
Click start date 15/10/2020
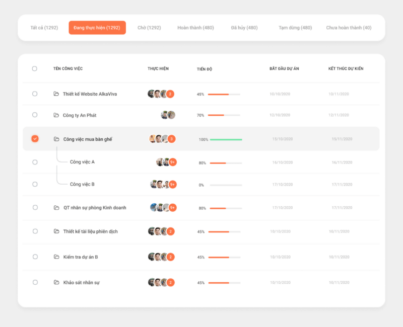(283, 139)
